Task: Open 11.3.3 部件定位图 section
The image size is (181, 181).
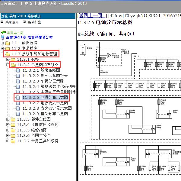Action: tap(34, 119)
